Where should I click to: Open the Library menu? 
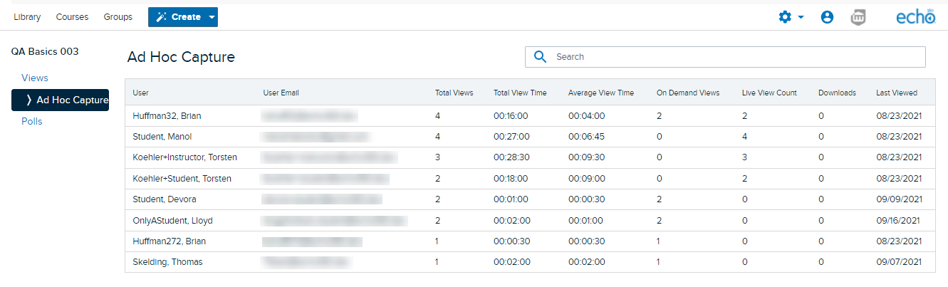point(27,17)
